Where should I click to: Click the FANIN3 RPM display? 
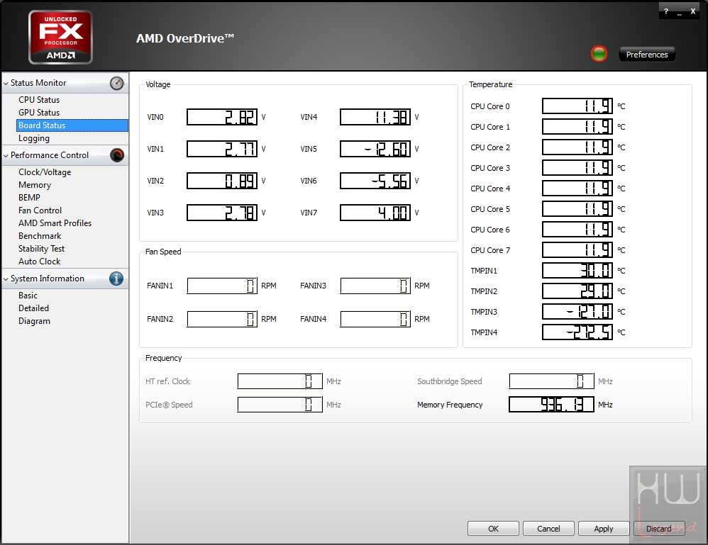pyautogui.click(x=375, y=286)
